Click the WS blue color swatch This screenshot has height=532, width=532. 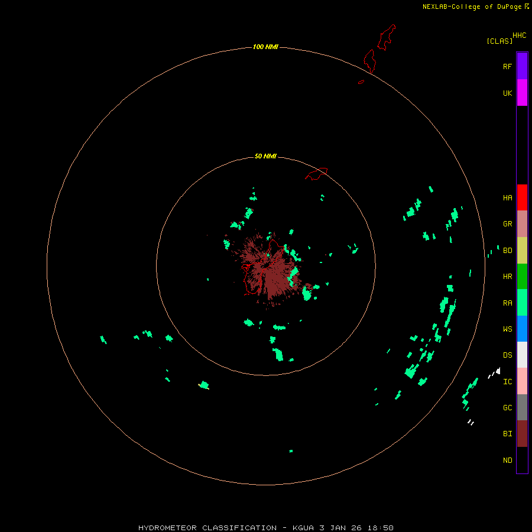522,329
